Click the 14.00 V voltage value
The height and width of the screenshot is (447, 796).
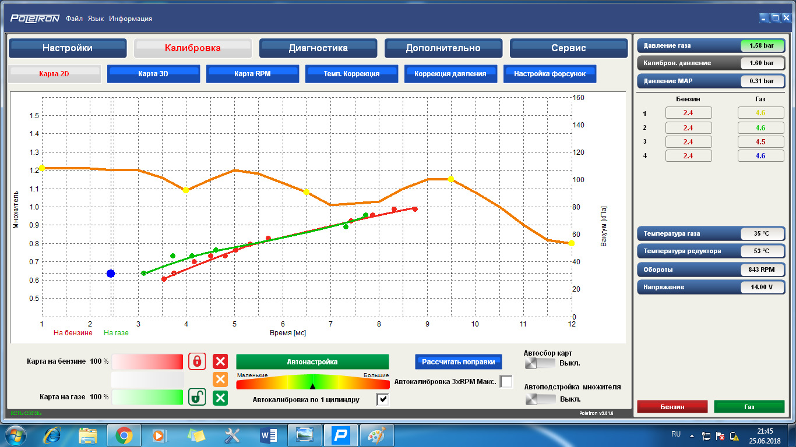[763, 288]
